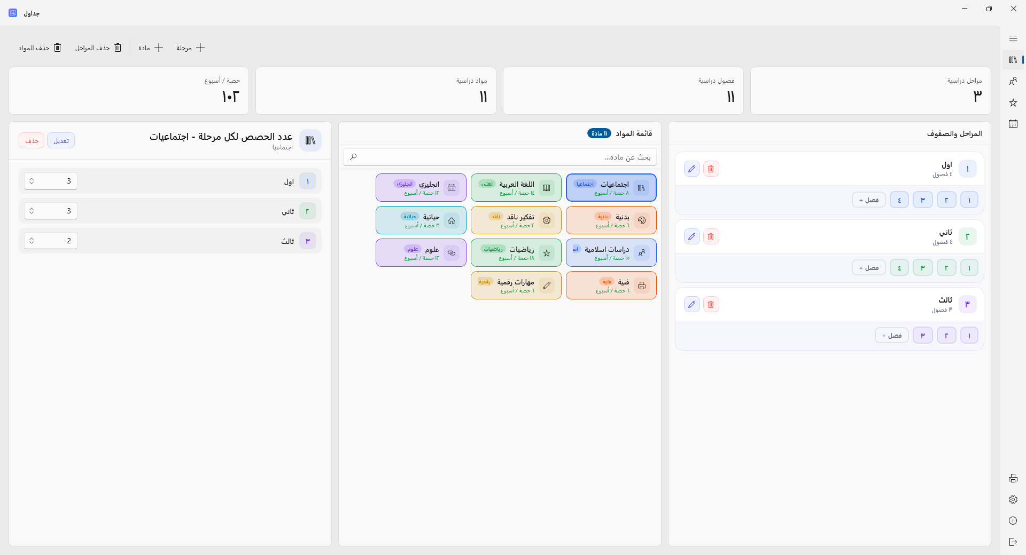Click the printer icon in sidebar
The height and width of the screenshot is (555, 1026).
[1013, 478]
